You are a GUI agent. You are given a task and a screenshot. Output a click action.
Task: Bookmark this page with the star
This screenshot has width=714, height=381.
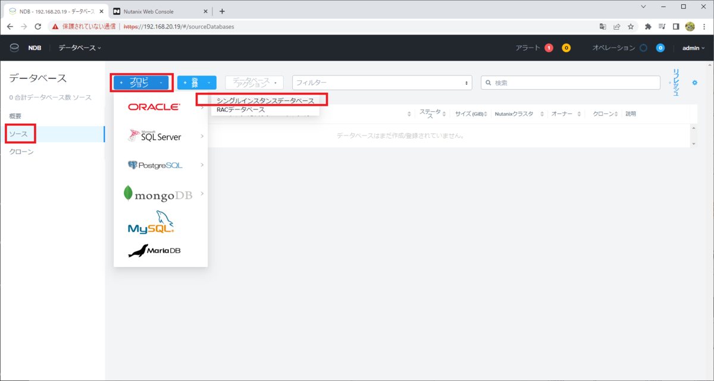point(631,27)
